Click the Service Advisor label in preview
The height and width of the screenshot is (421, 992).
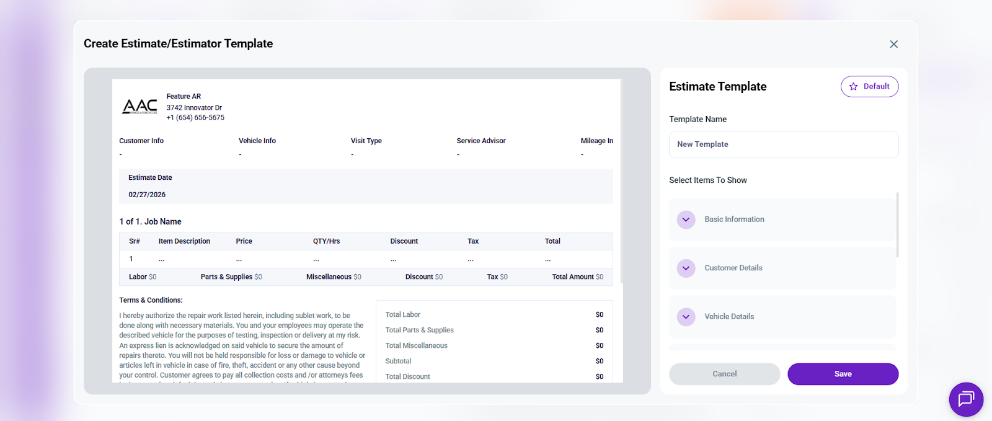481,141
